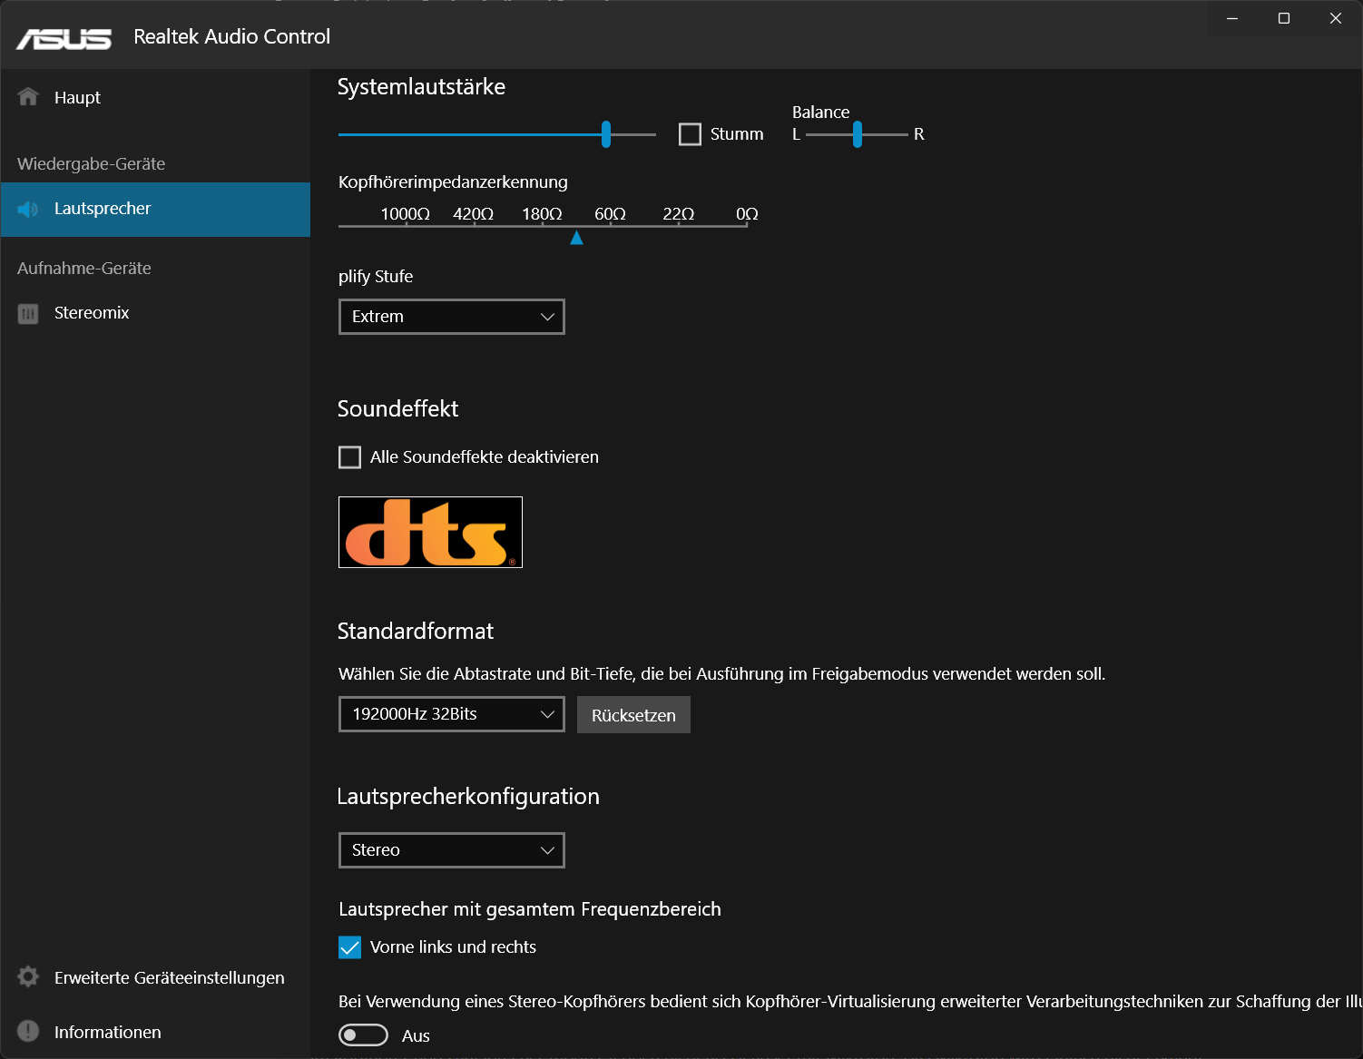Click the Lautsprecher mit gesamtem Frequenzbereich label
This screenshot has width=1363, height=1059.
coord(530,909)
